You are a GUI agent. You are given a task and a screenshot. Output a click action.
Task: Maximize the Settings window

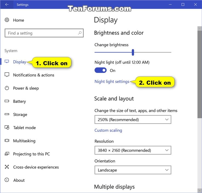[x=183, y=4]
